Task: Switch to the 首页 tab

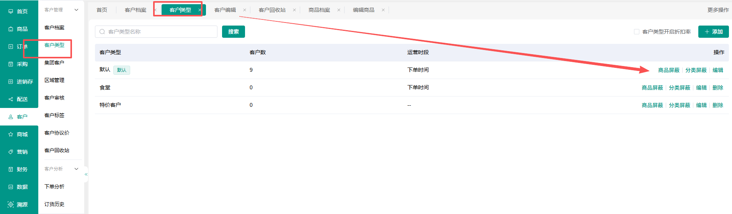Action: click(102, 10)
